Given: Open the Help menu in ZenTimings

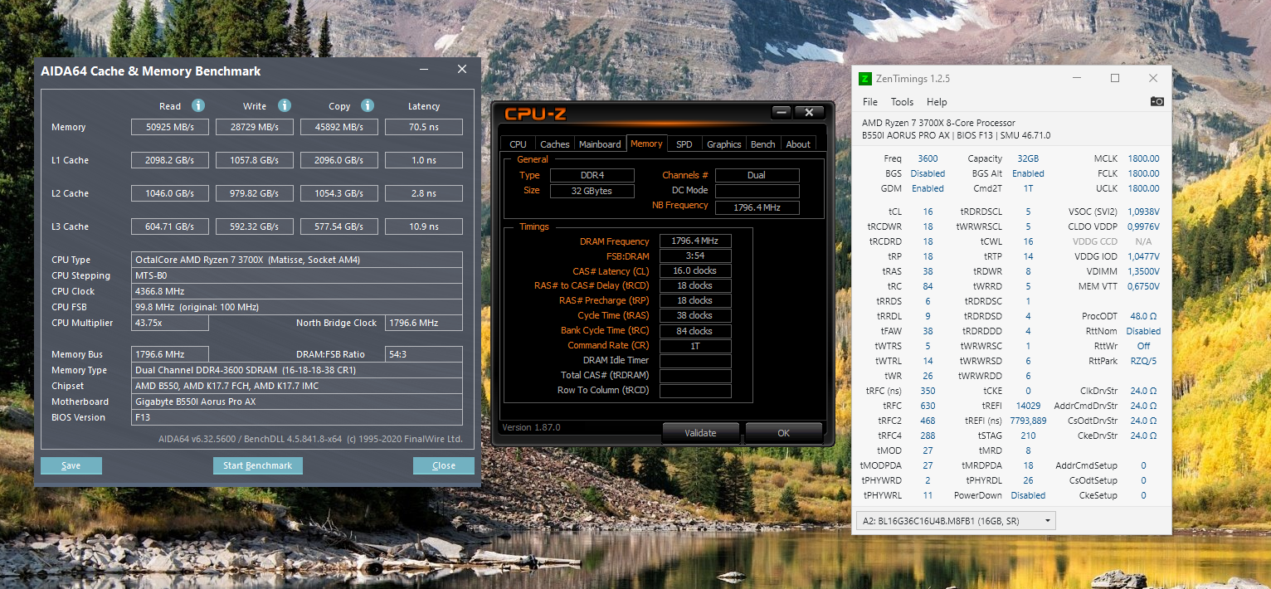Looking at the screenshot, I should click(937, 102).
